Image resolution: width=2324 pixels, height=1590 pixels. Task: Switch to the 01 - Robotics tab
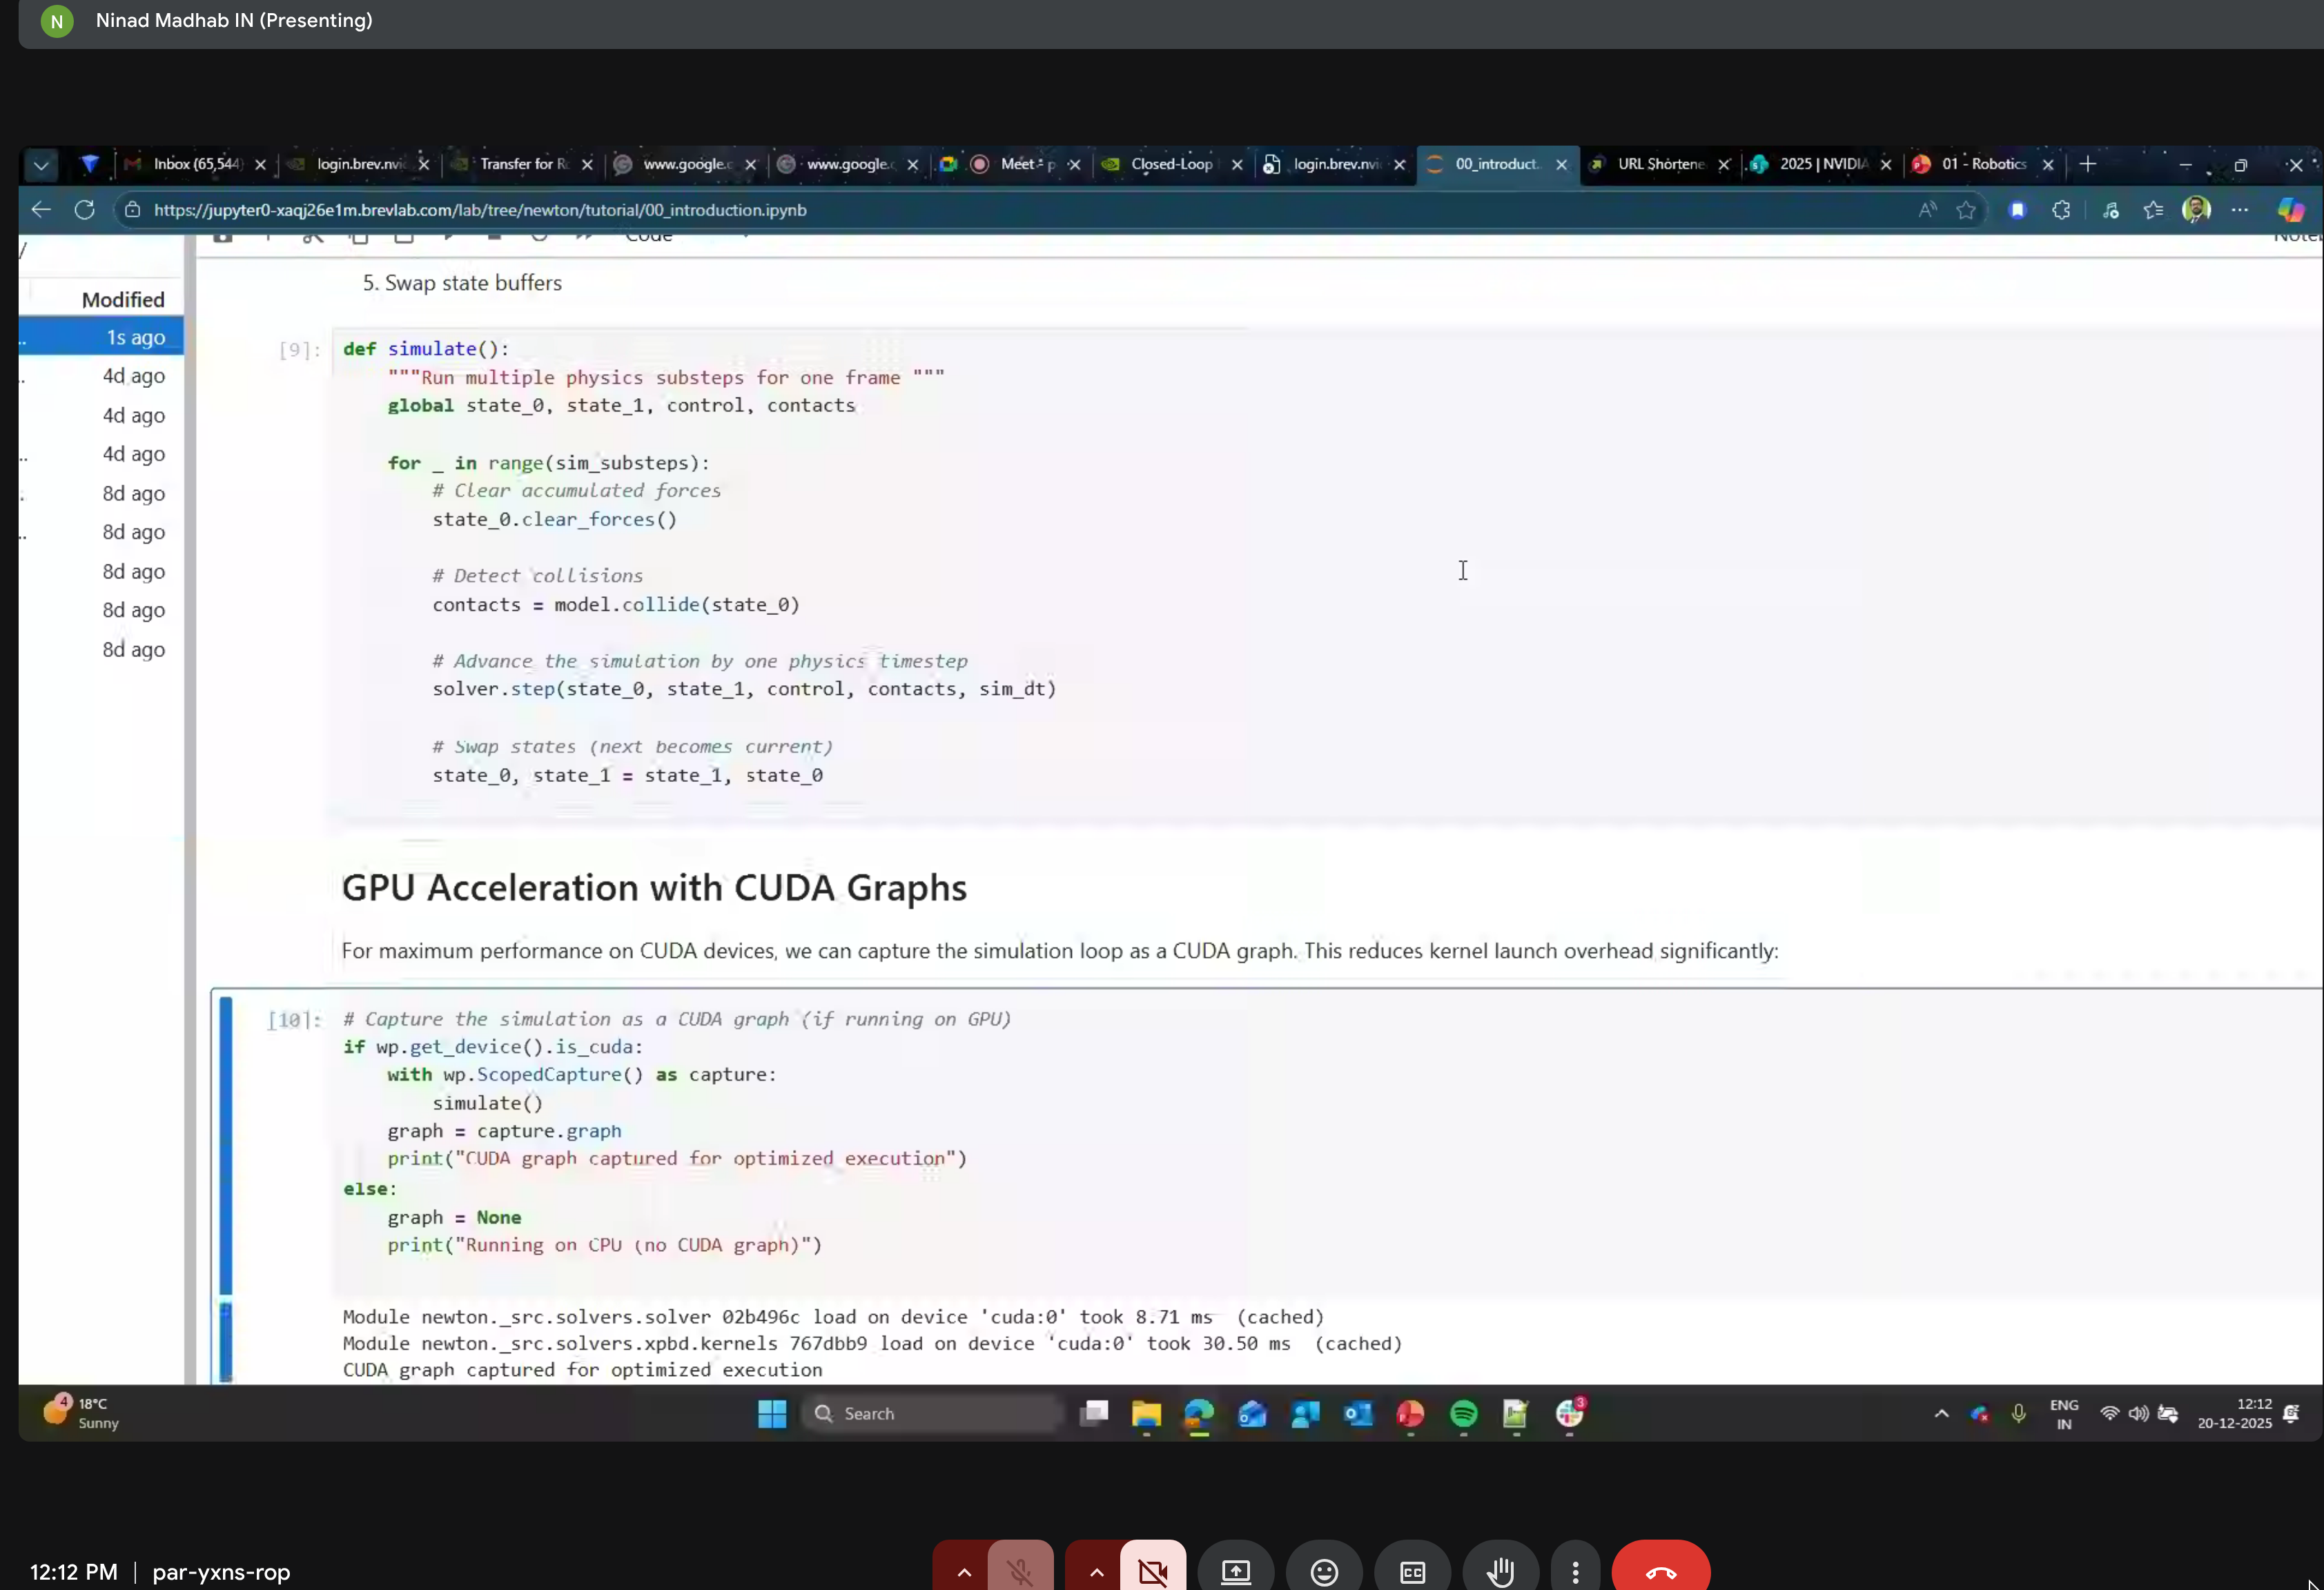tap(1985, 164)
